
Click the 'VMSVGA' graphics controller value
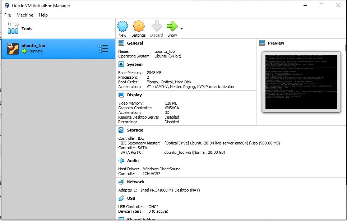[172, 108]
